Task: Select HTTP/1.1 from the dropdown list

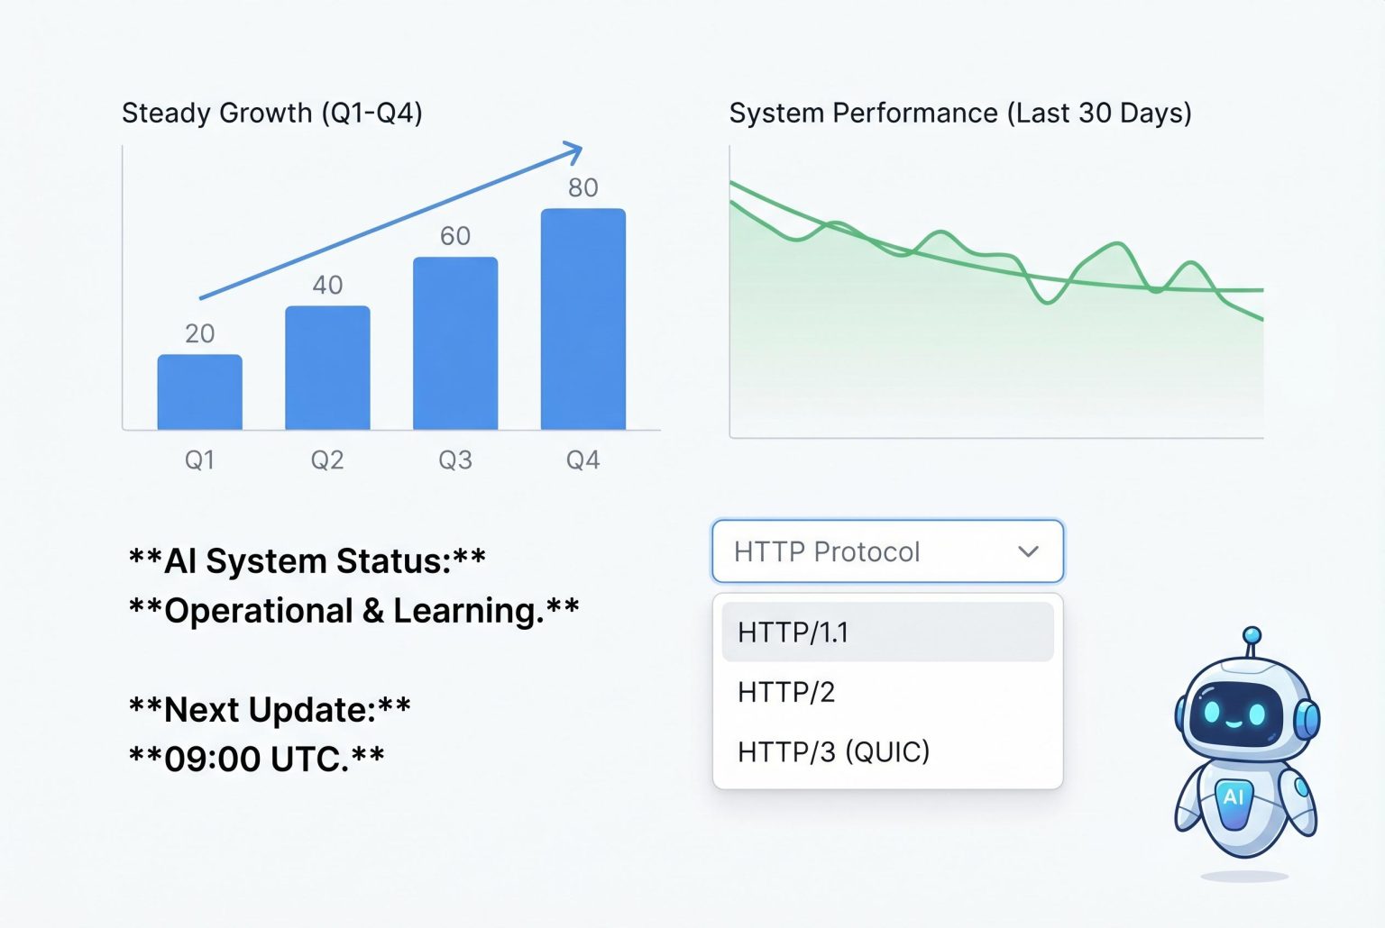Action: click(x=887, y=632)
